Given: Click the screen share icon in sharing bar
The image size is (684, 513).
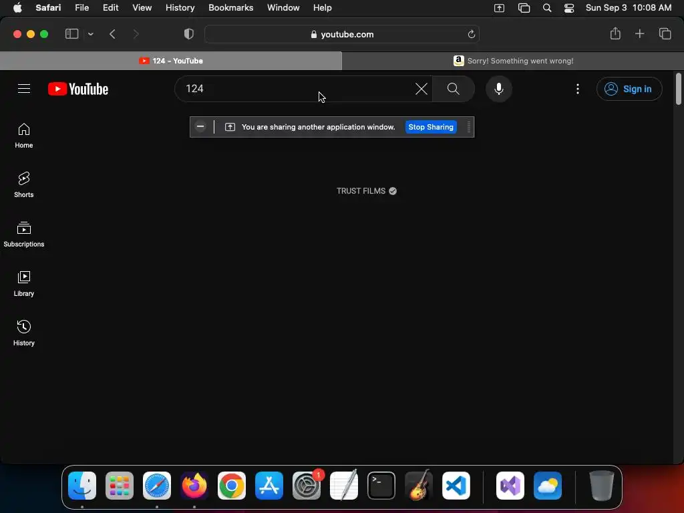Looking at the screenshot, I should (x=230, y=127).
